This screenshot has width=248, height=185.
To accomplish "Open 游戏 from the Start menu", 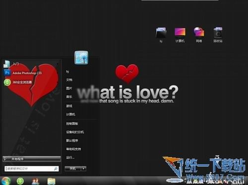I will (69, 106).
